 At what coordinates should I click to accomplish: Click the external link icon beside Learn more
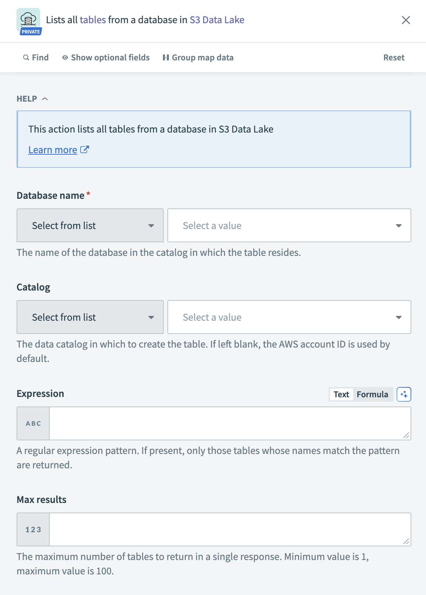(x=85, y=149)
